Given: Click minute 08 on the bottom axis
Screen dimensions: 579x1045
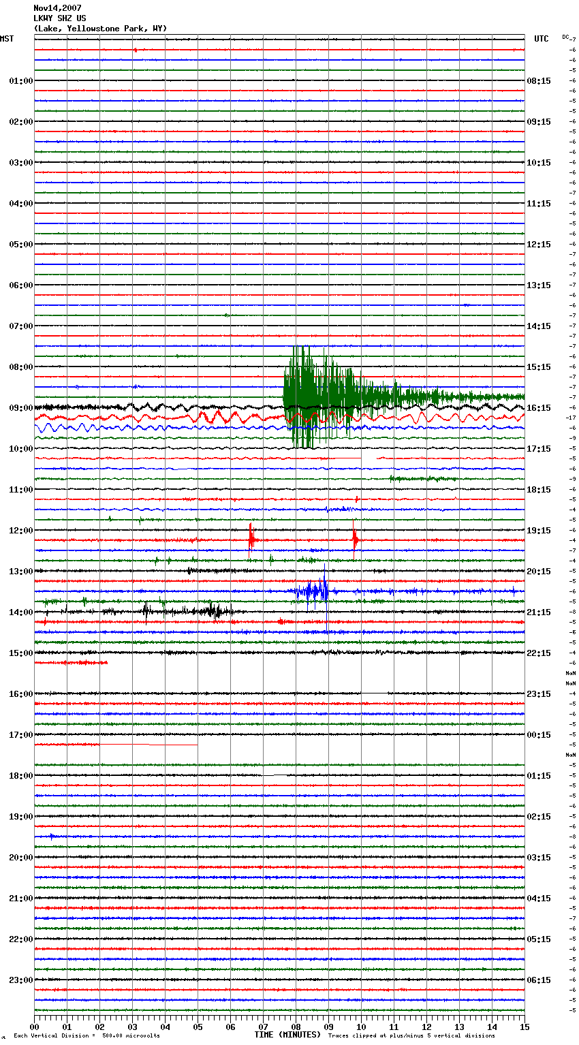Looking at the screenshot, I should 296,1027.
